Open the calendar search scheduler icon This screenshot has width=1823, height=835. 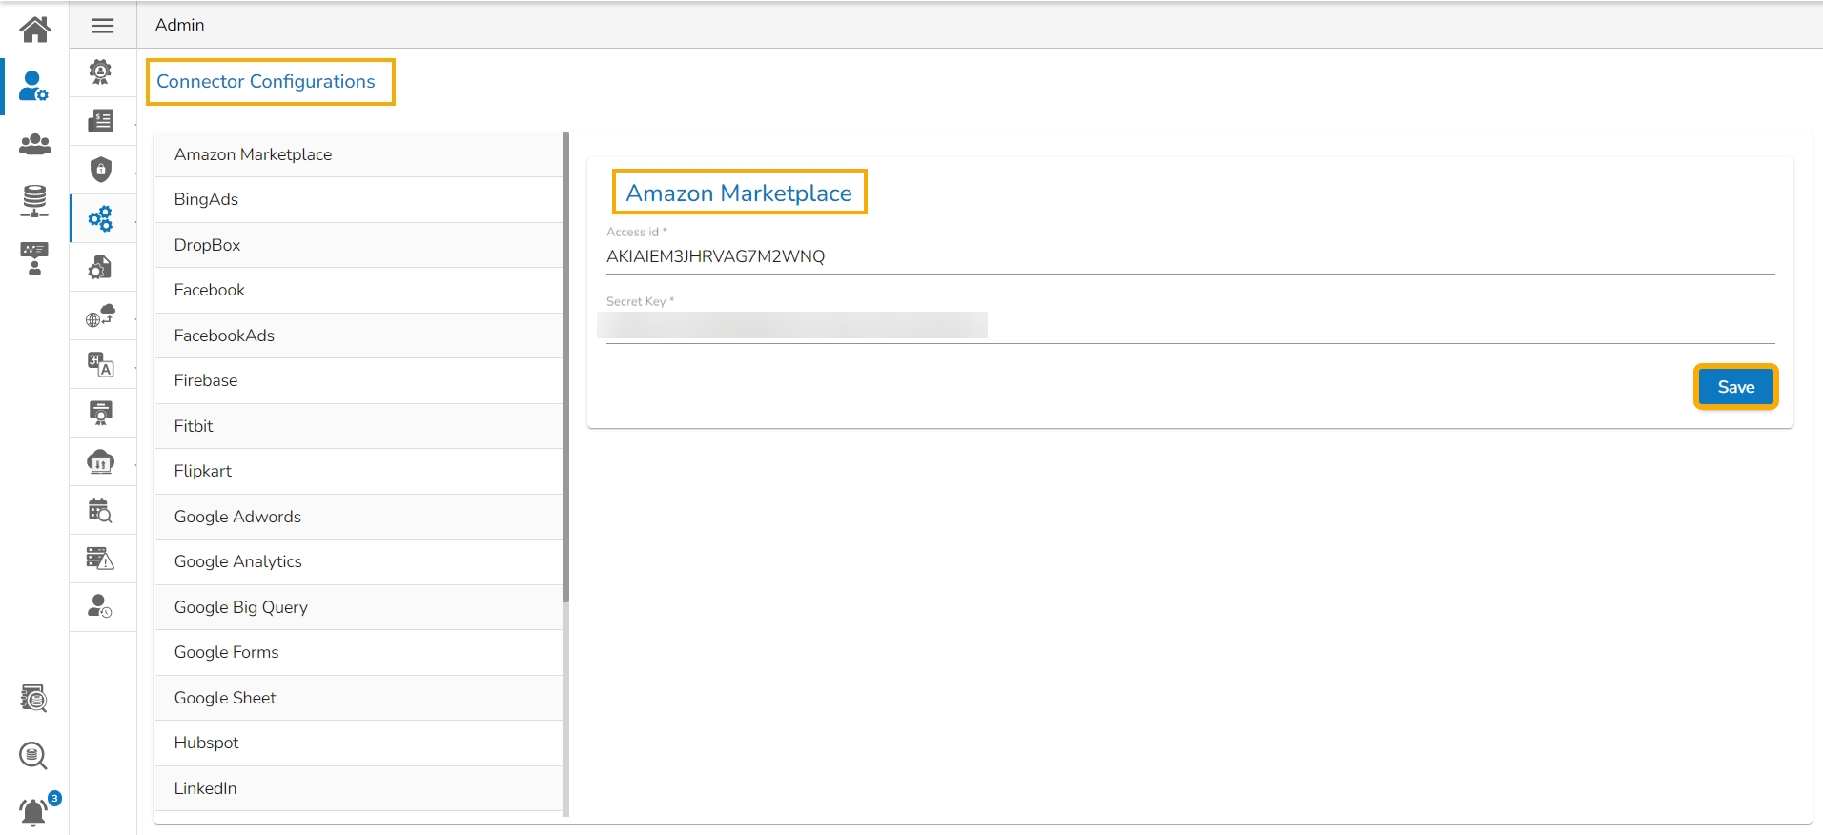(100, 510)
